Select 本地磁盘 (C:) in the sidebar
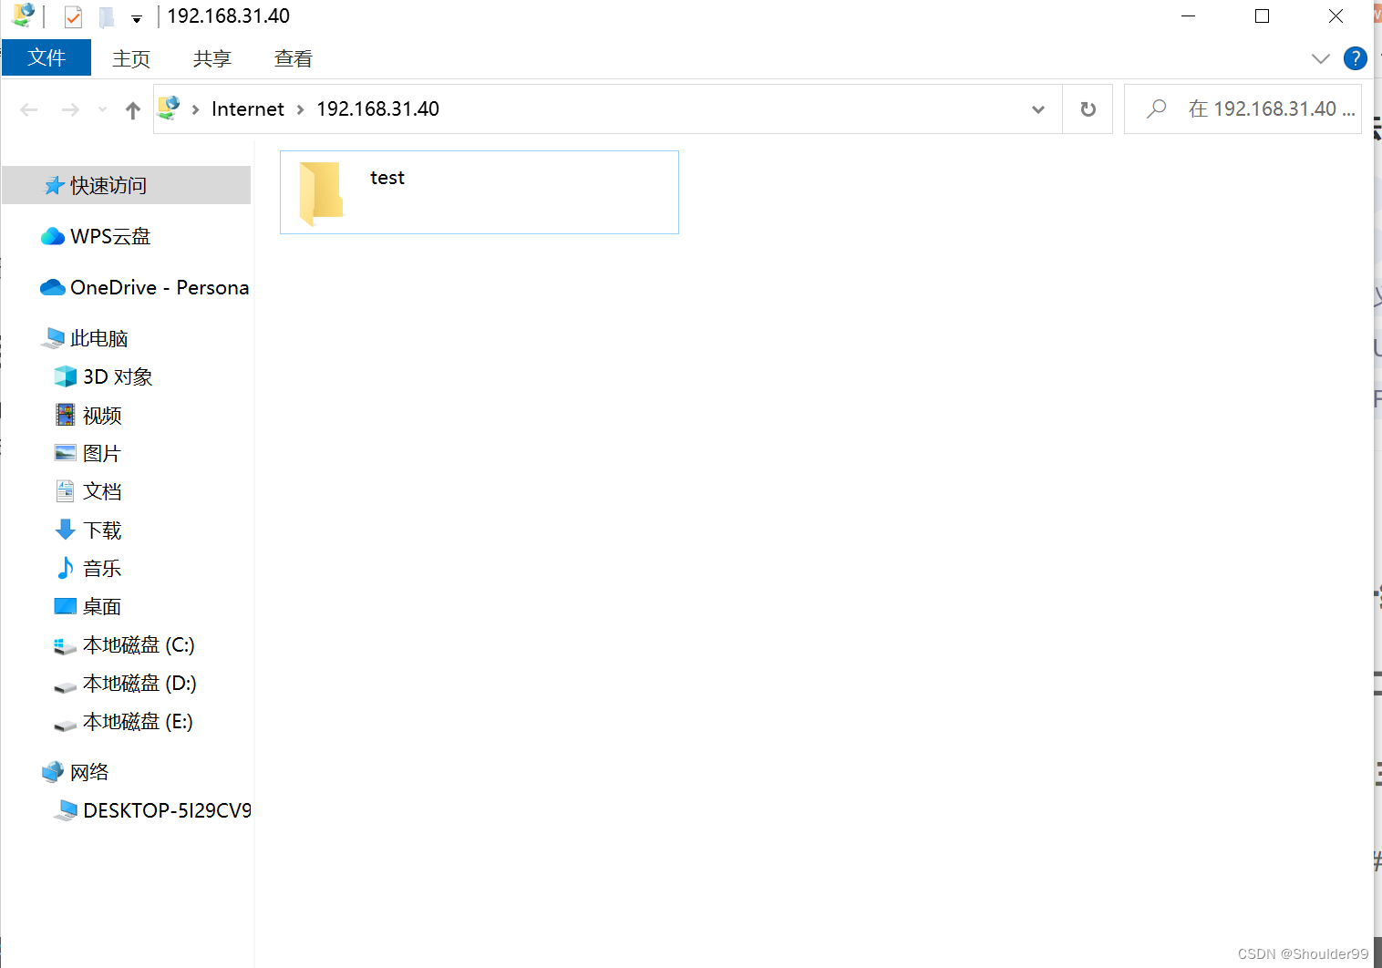The height and width of the screenshot is (968, 1382). [139, 644]
